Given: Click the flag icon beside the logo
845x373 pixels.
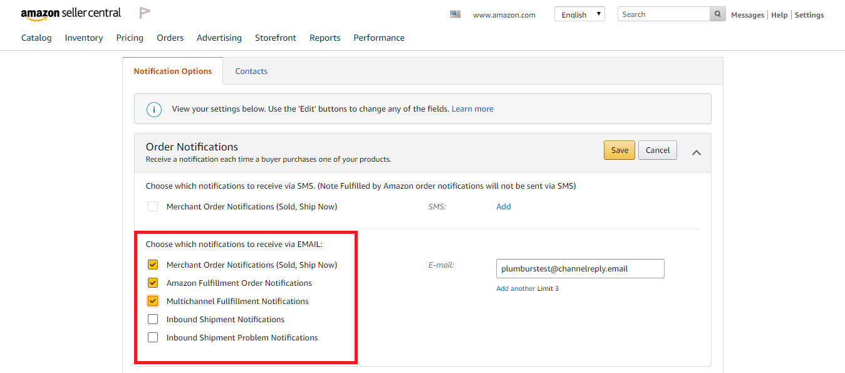Looking at the screenshot, I should [145, 13].
